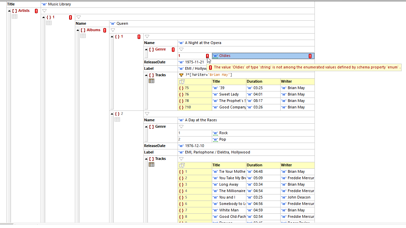The width and height of the screenshot is (406, 228).
Task: Toggle table view icon under Albums
Action: coord(83,36)
